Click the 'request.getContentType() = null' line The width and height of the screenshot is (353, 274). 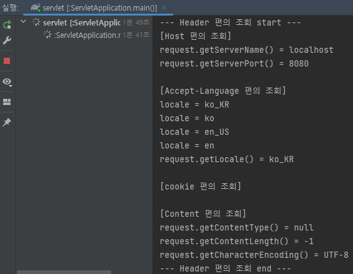237,227
